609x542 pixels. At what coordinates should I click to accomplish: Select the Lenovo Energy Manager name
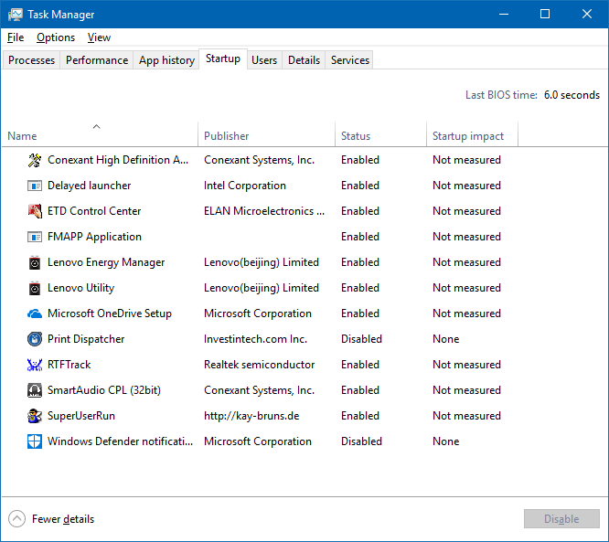[x=106, y=262]
